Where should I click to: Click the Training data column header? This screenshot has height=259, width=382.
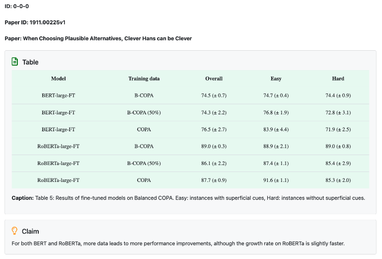144,79
